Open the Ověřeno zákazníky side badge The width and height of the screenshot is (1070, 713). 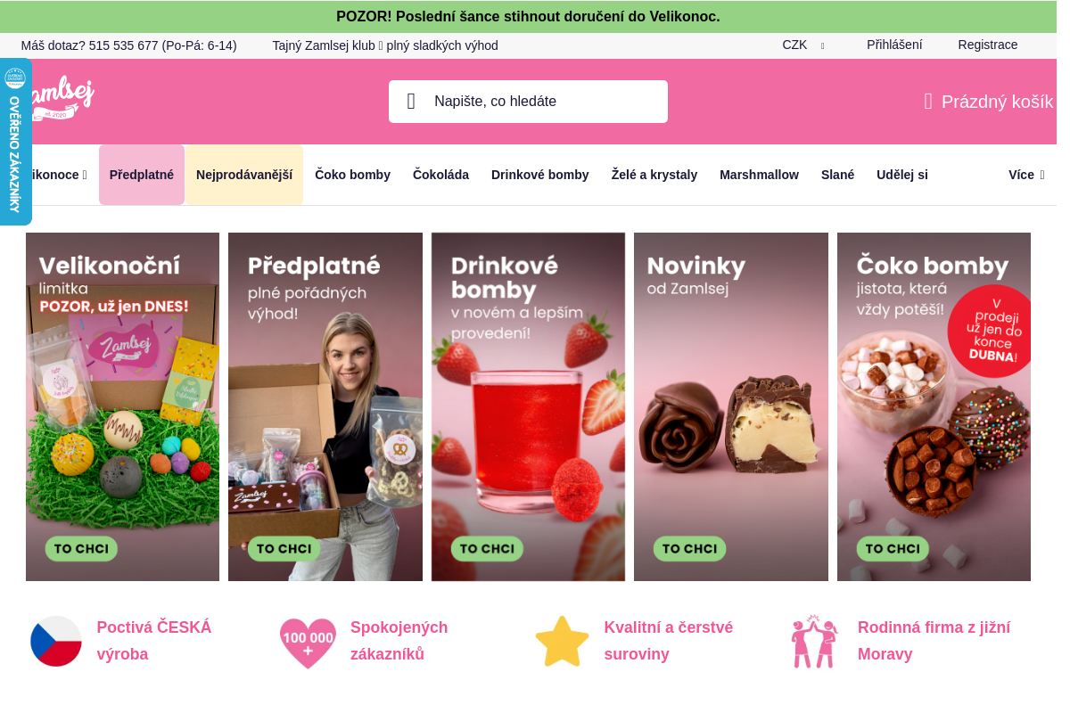tap(15, 142)
